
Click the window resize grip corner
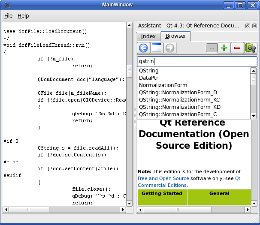click(255, 220)
